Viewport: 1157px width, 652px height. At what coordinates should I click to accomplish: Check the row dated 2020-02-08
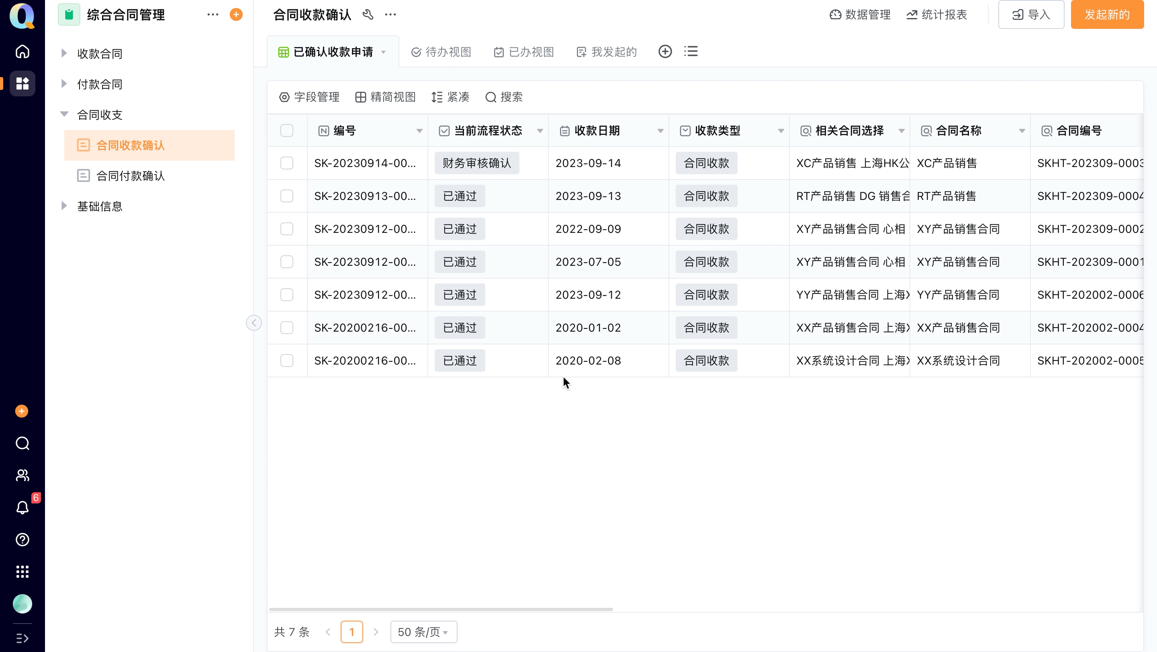[286, 361]
